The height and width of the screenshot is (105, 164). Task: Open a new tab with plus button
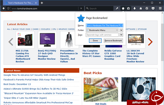click(x=42, y=3)
